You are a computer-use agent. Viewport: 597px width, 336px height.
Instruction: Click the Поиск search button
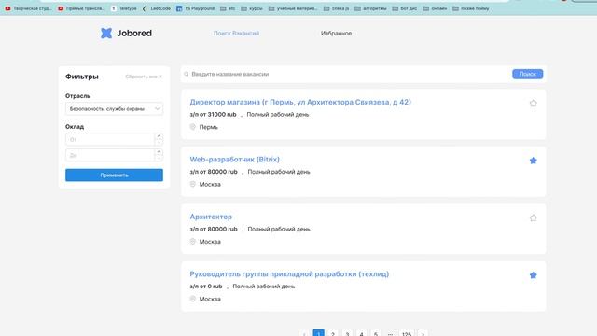pos(528,74)
